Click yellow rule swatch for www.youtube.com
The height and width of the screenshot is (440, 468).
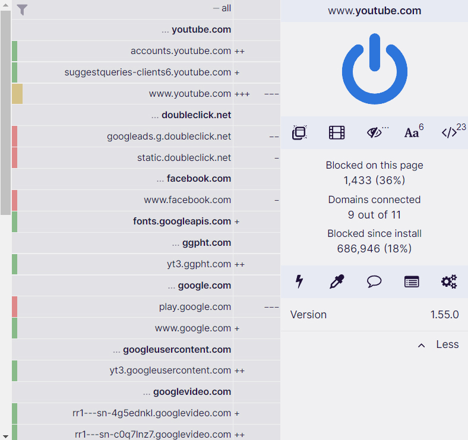(x=17, y=94)
